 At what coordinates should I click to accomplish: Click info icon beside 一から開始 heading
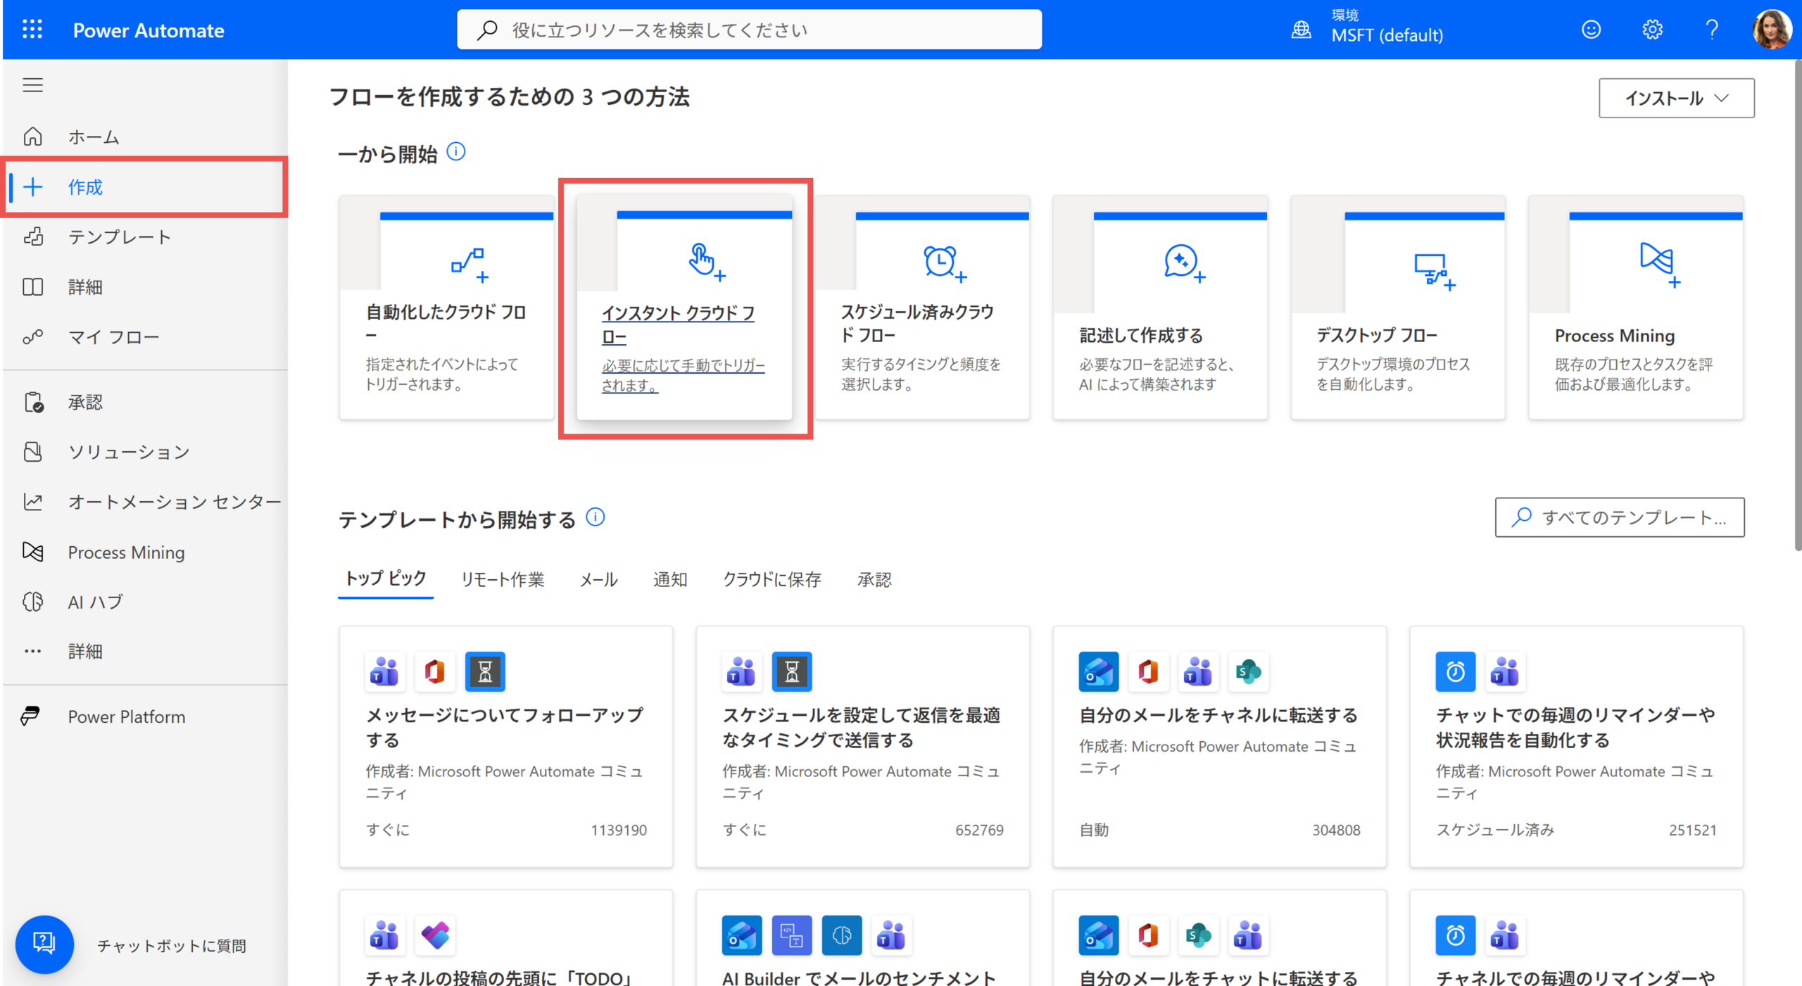(x=456, y=152)
